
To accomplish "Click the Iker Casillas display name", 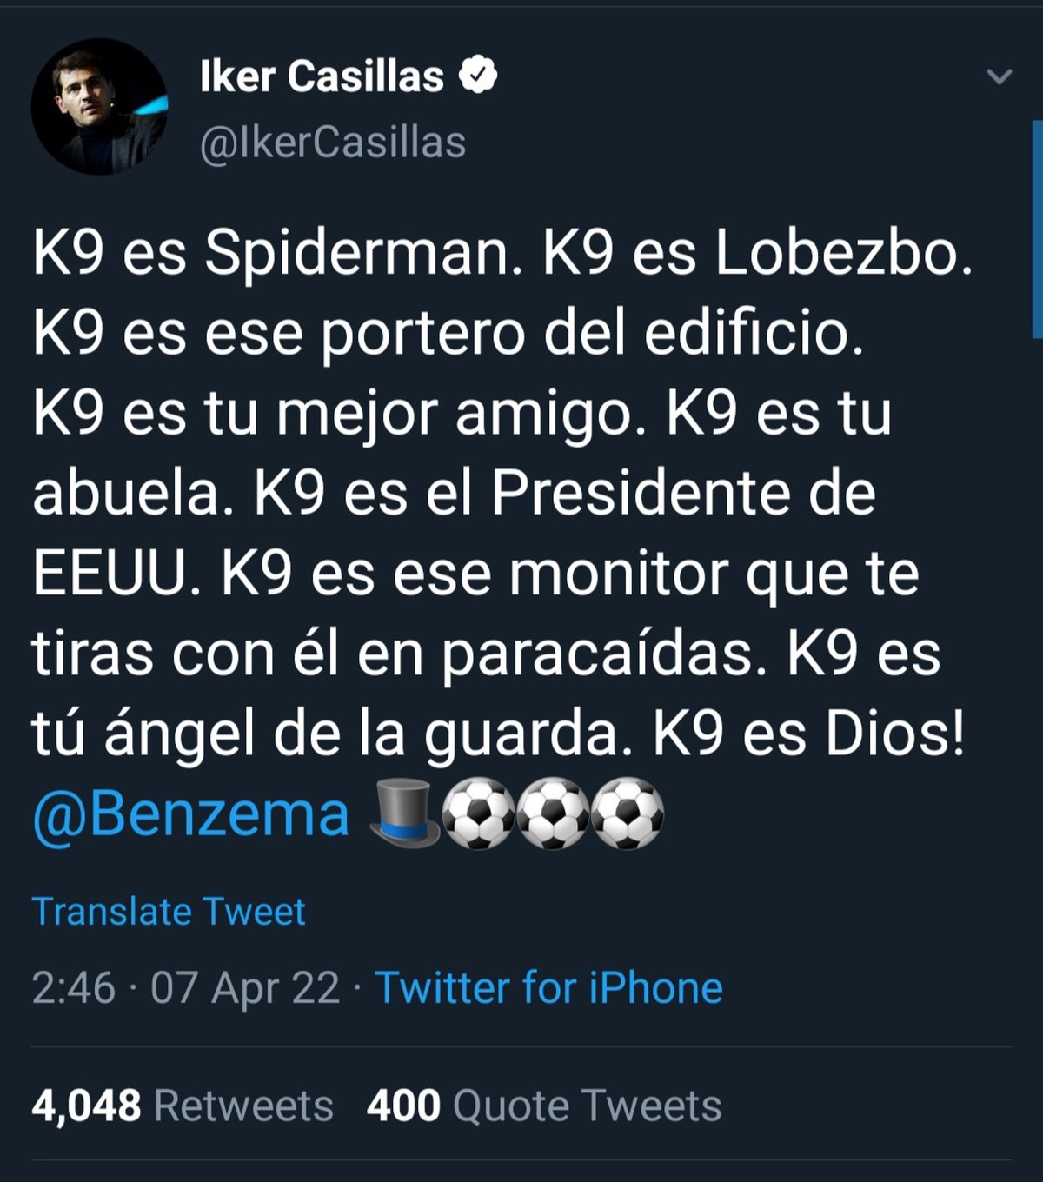I will 322,76.
